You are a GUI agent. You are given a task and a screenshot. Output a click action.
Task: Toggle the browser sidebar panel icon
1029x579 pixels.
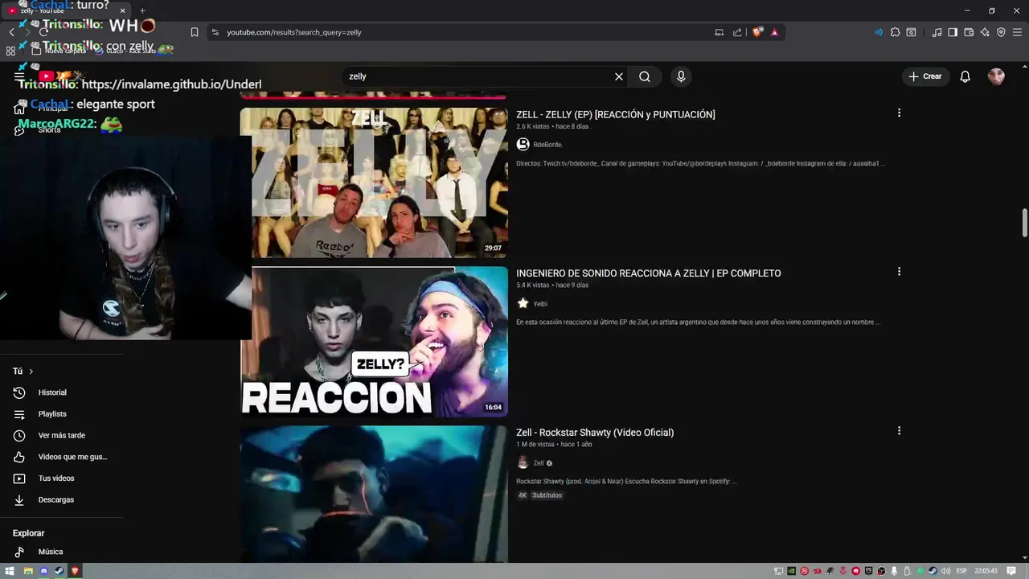click(953, 32)
